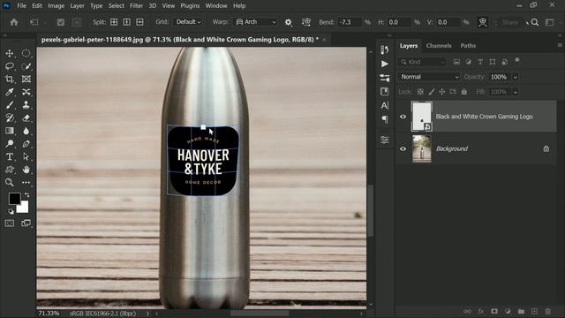Click the foreground color swatch

tap(14, 198)
